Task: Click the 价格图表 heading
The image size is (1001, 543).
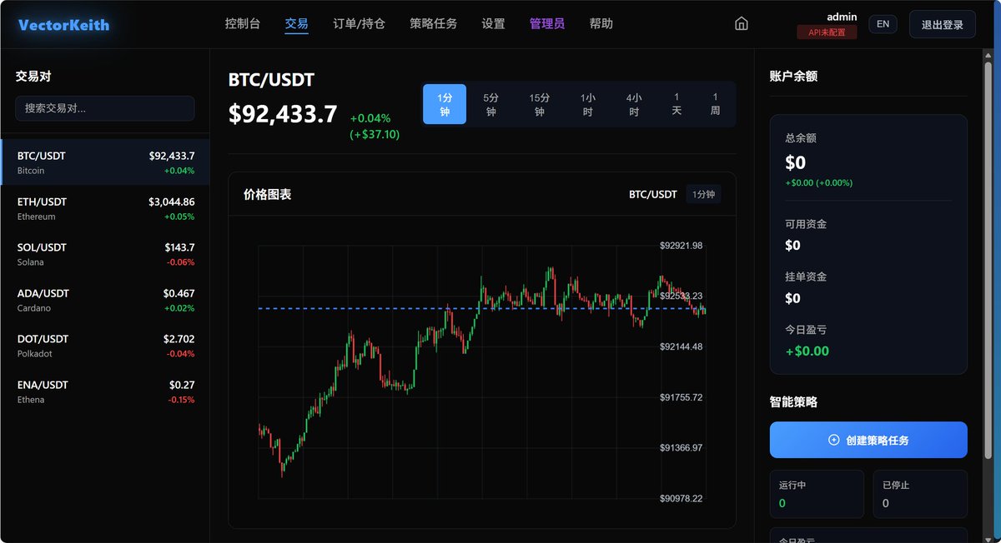Action: (x=267, y=194)
